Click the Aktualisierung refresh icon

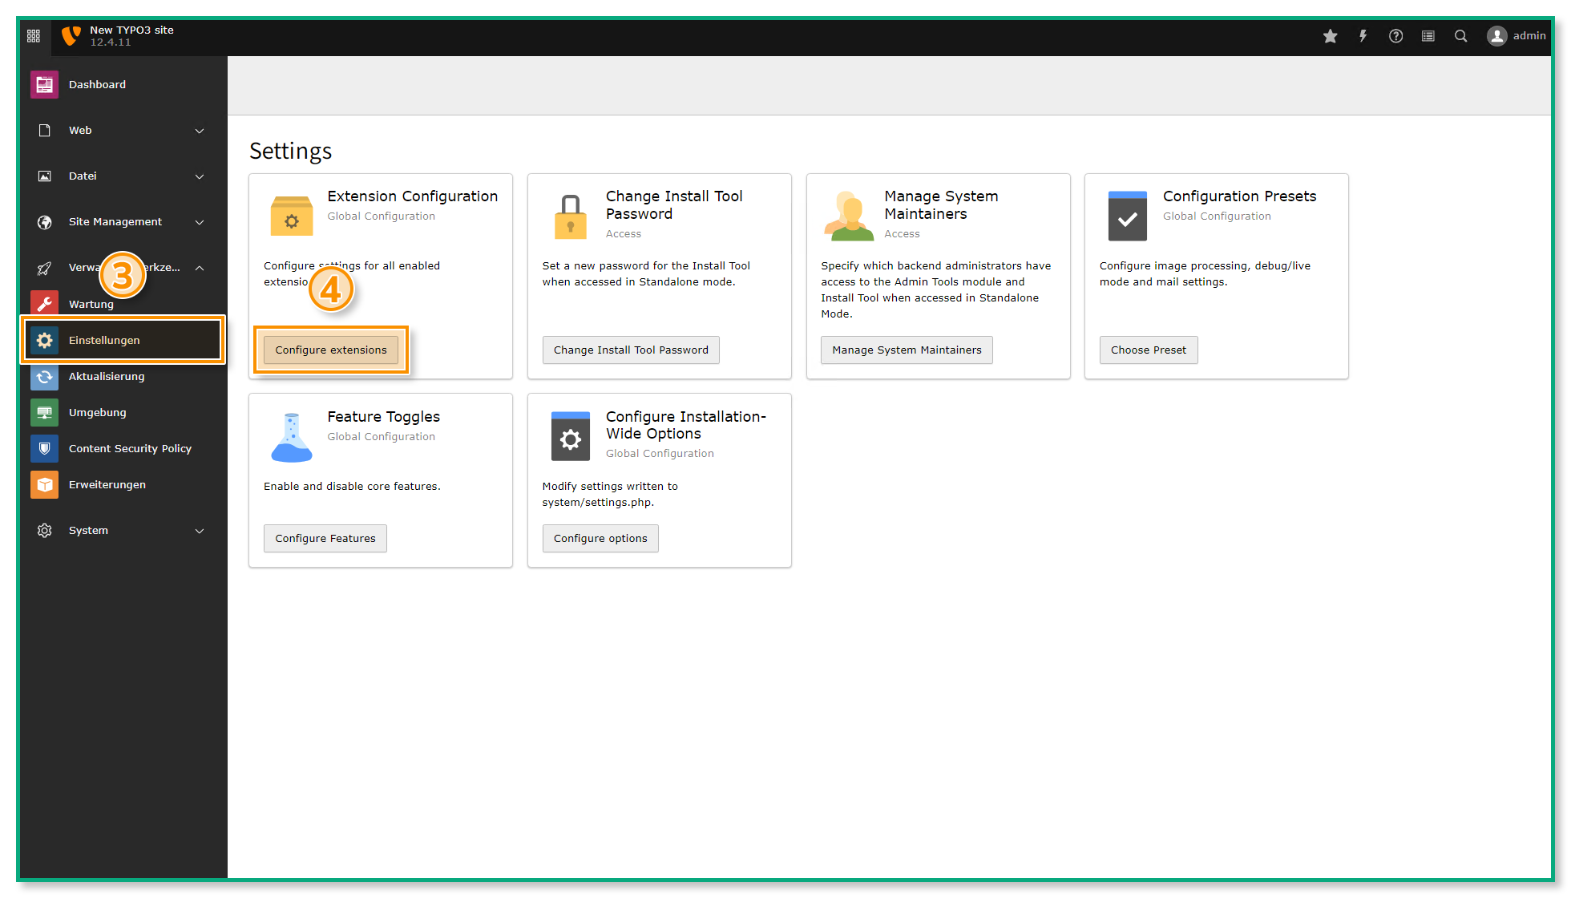pyautogui.click(x=45, y=376)
